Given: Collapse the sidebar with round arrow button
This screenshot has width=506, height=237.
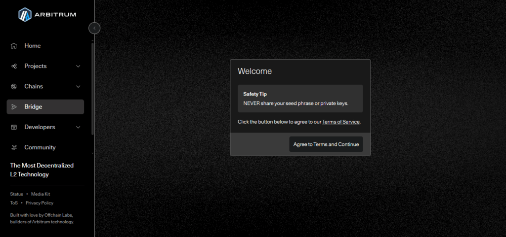Looking at the screenshot, I should pos(94,28).
